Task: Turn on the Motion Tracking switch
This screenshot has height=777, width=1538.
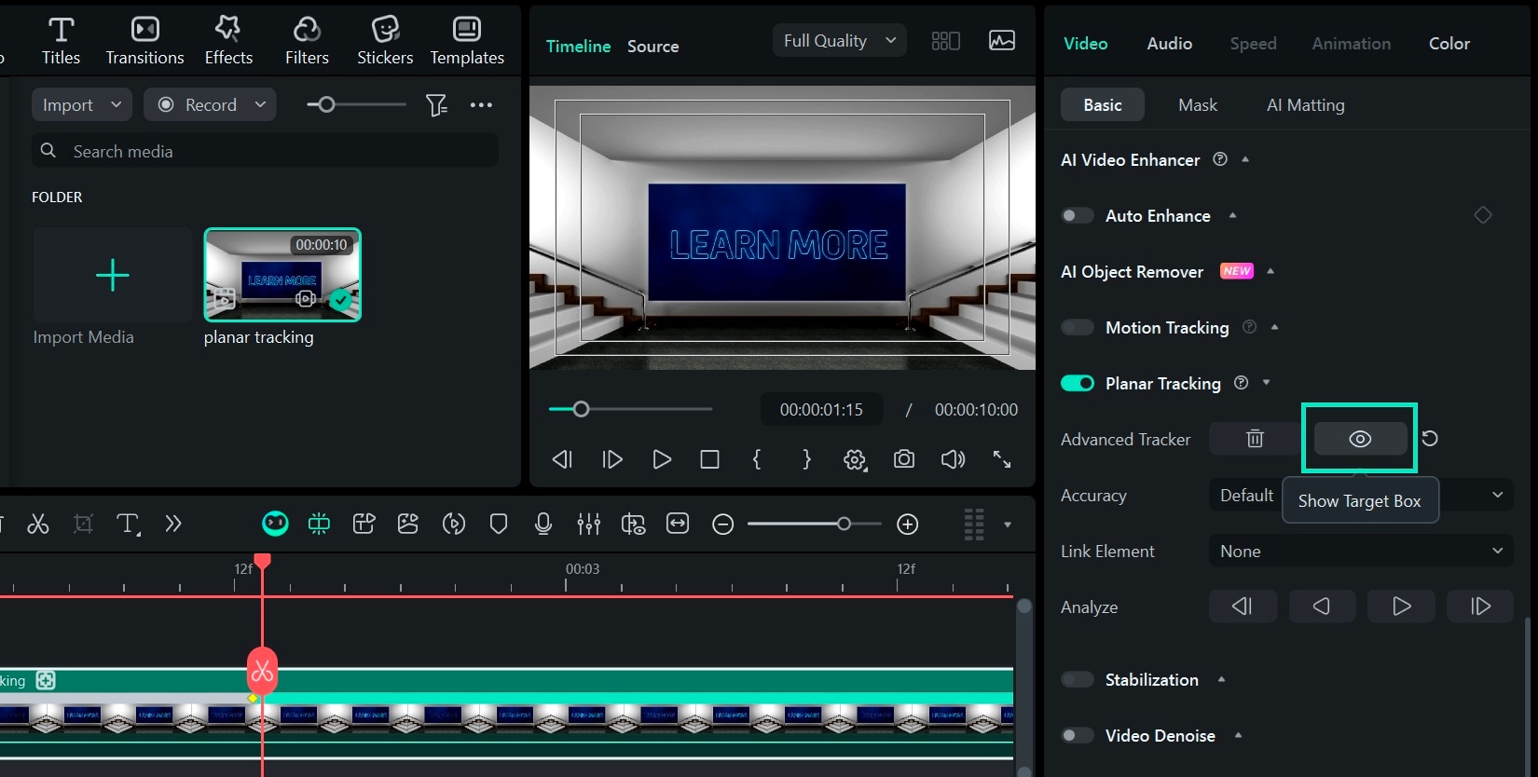Action: [1078, 327]
